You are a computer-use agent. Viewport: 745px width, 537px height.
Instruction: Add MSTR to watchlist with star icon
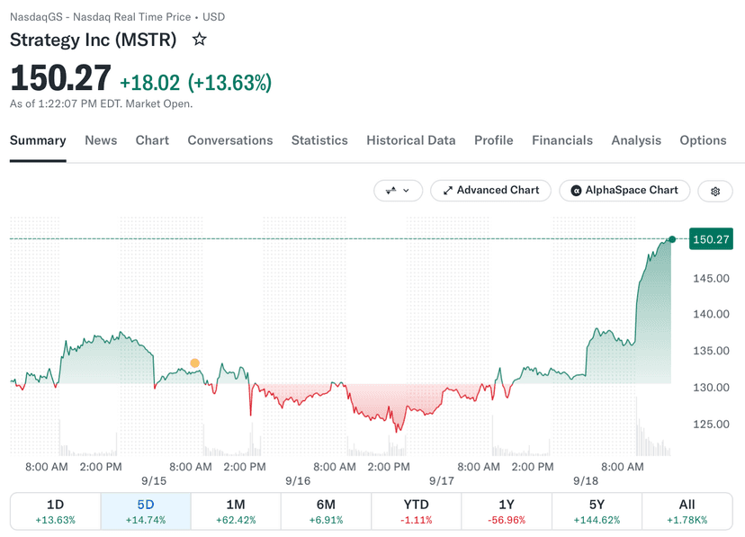pos(199,40)
